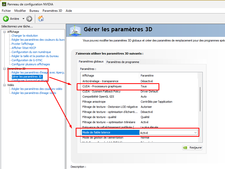Click the Vidéo category label

tap(11, 85)
